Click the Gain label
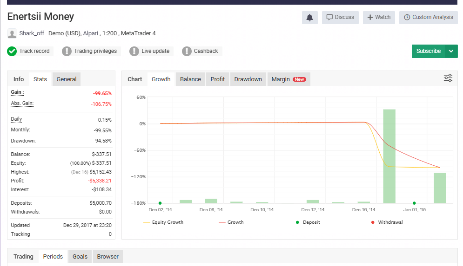The width and height of the screenshot is (463, 266). tap(17, 92)
